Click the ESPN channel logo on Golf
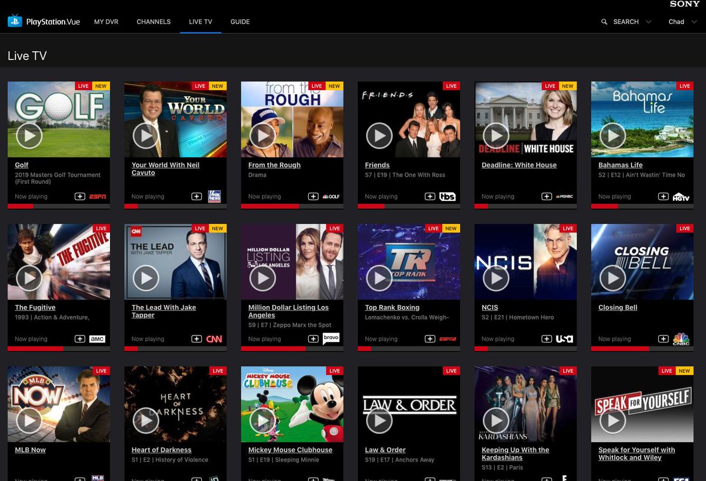The width and height of the screenshot is (706, 481). [98, 196]
